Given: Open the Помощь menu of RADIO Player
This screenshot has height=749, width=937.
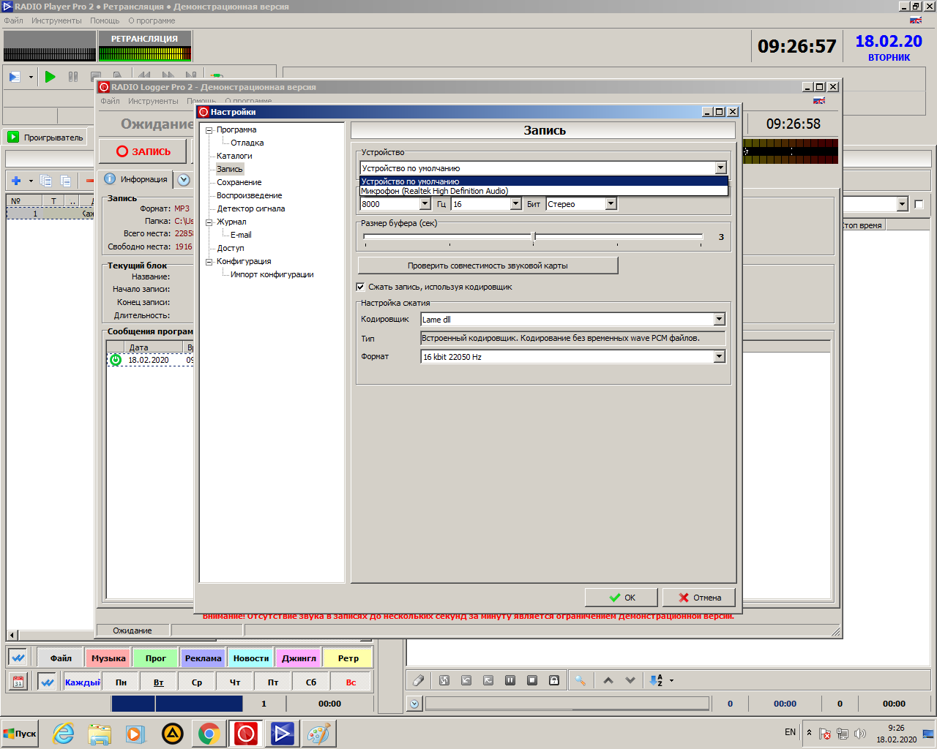Looking at the screenshot, I should [105, 20].
